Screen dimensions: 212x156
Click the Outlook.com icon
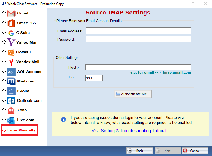pos(11,101)
